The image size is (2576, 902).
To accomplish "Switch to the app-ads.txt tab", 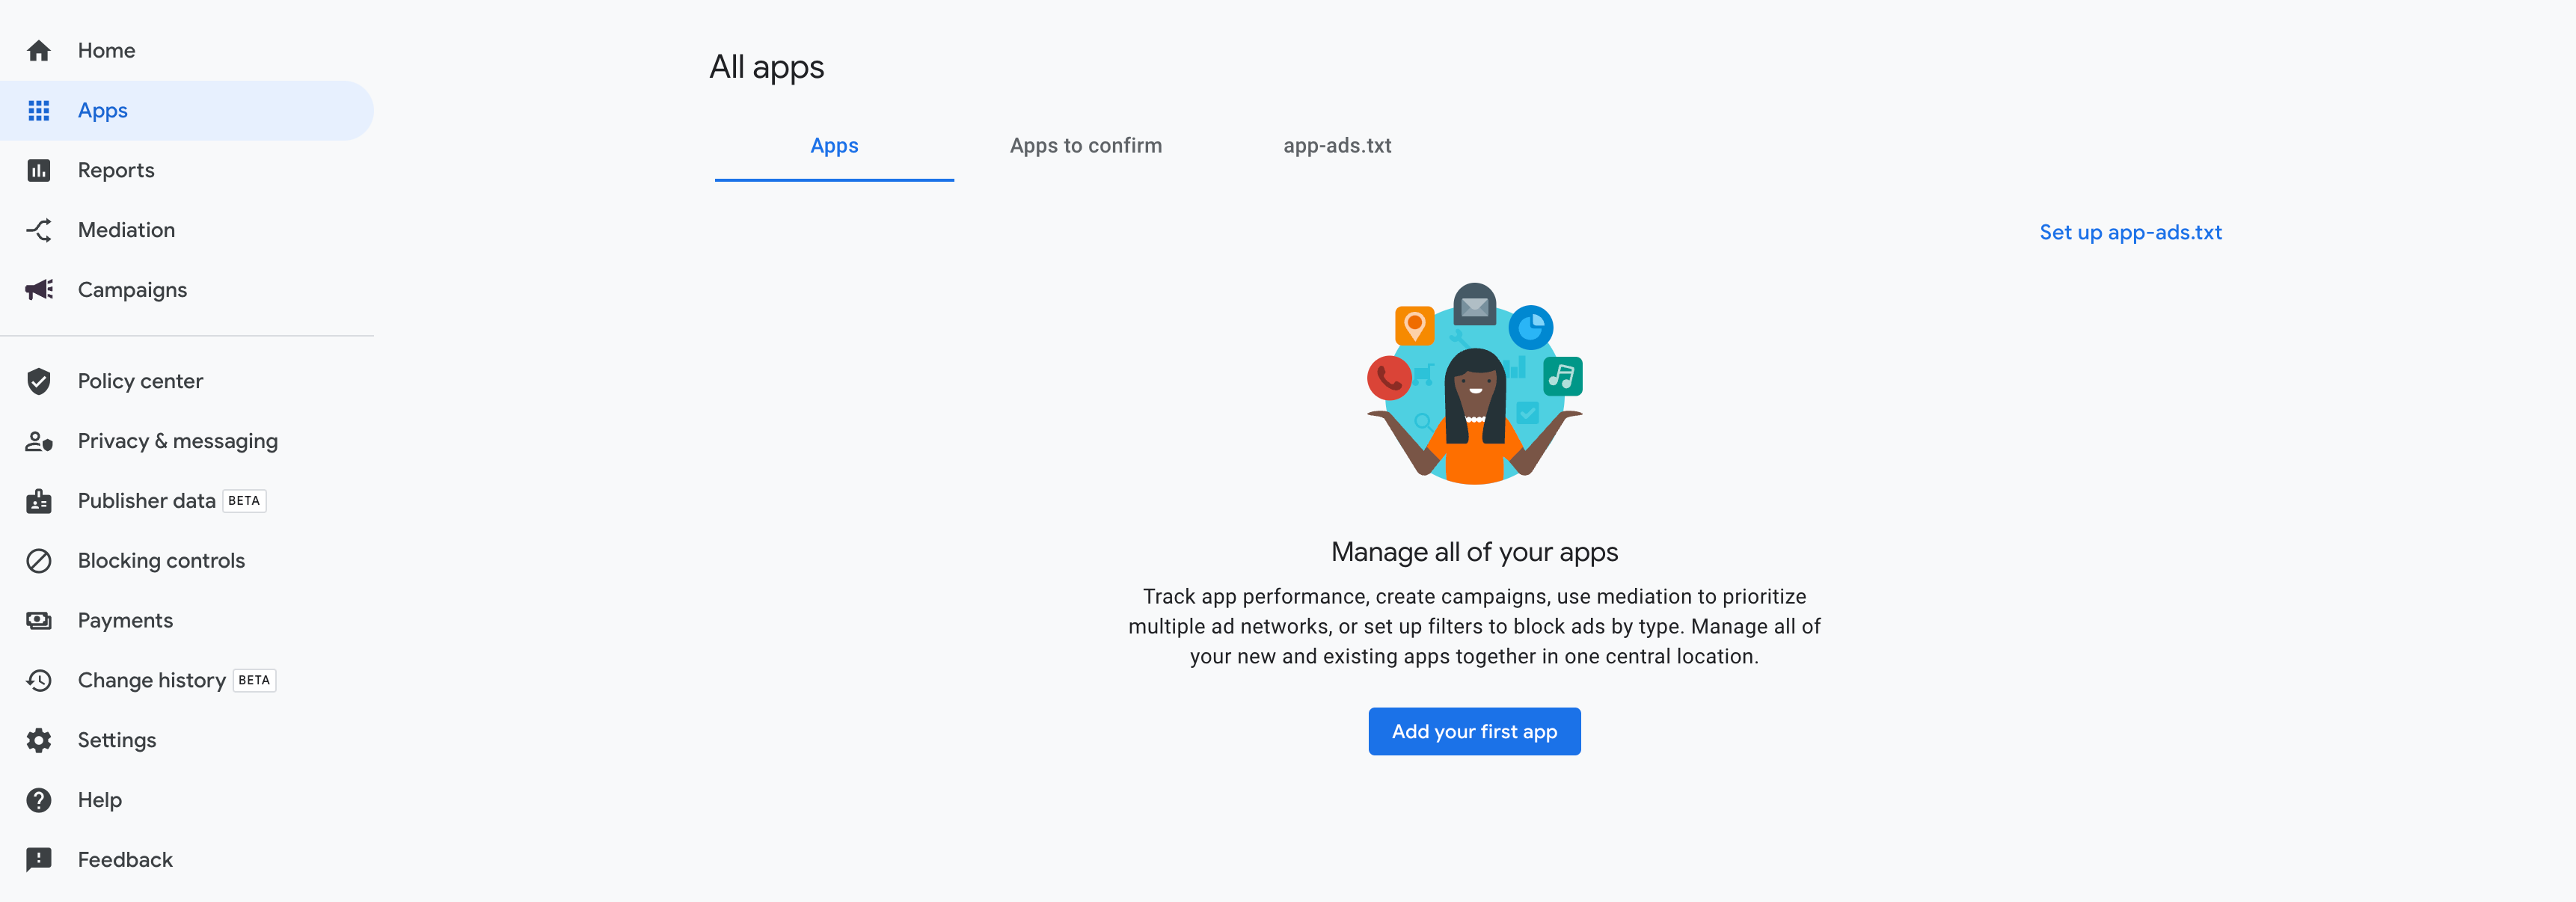I will (x=1337, y=146).
